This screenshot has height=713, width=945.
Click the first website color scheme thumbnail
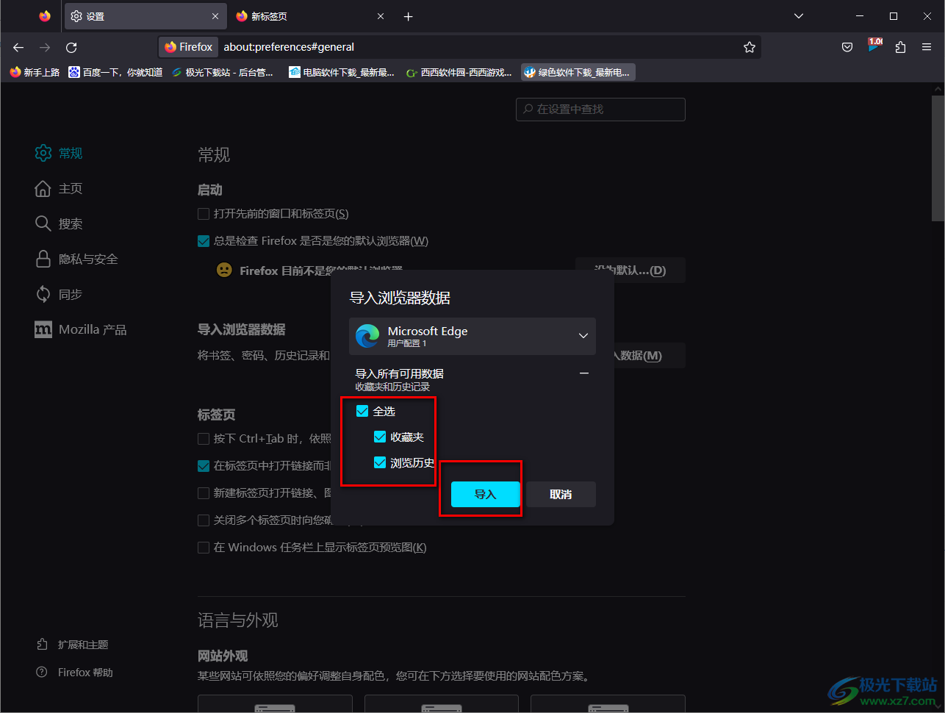coord(275,703)
